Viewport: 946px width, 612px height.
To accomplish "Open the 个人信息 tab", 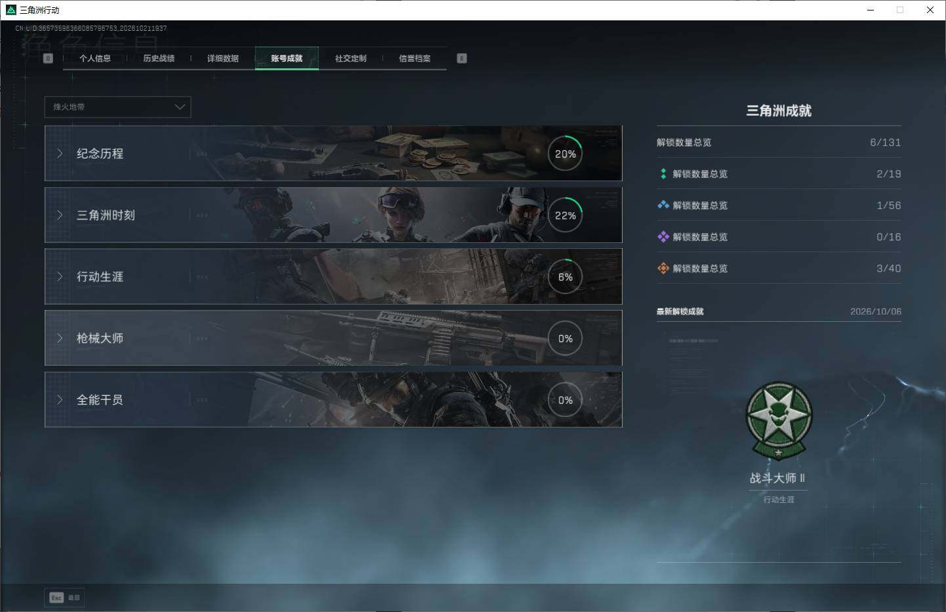I will [x=95, y=58].
